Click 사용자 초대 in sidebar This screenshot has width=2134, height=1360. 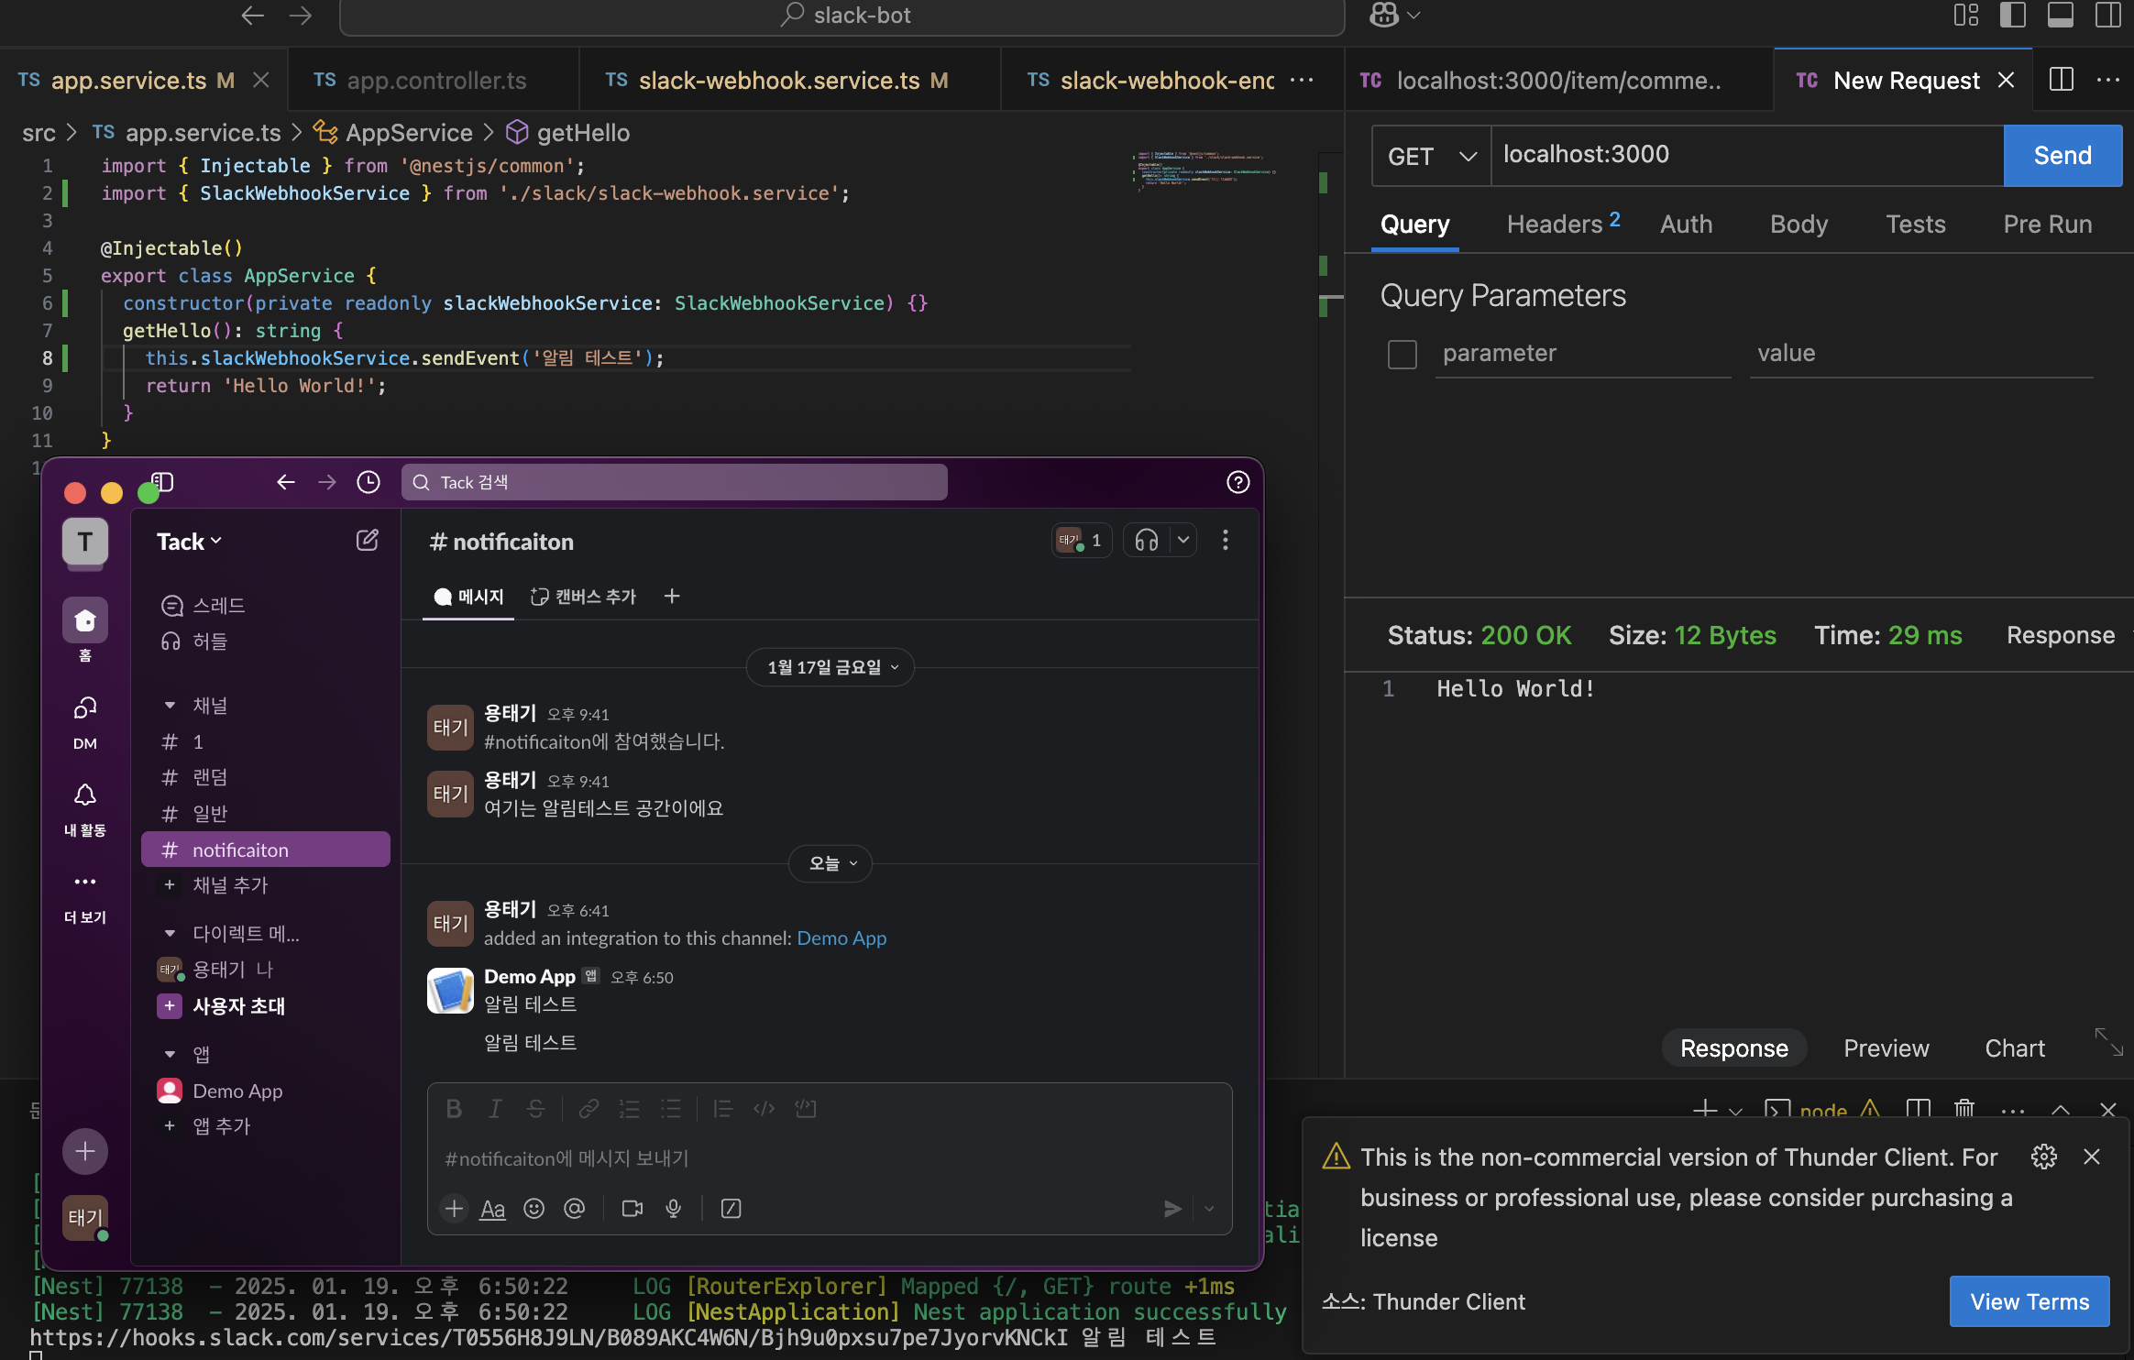click(x=238, y=1006)
